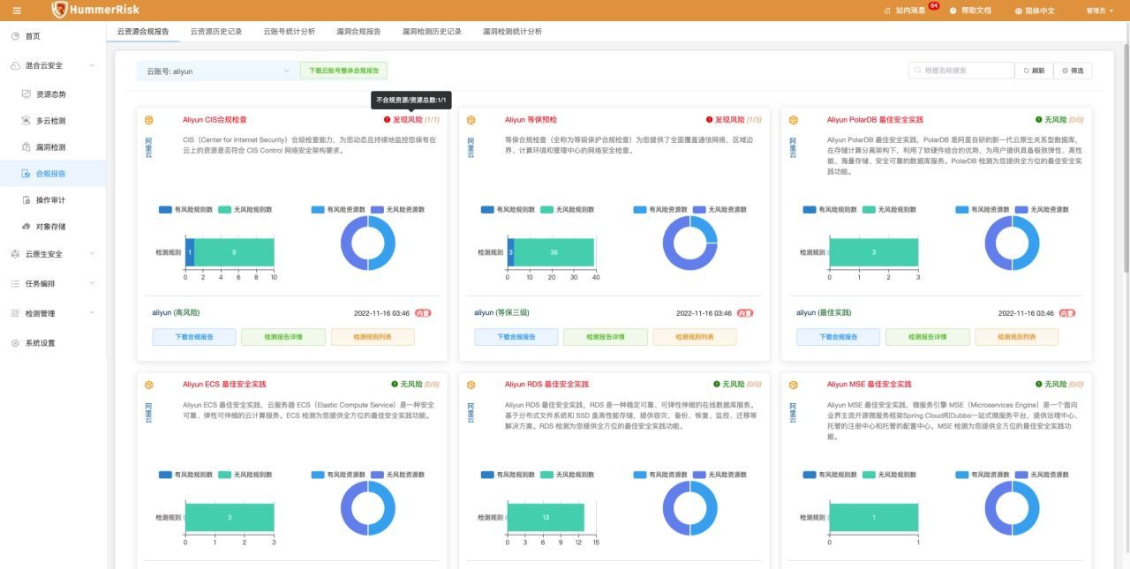This screenshot has width=1130, height=569.
Task: Toggle 无风险规则数 legend in PolarDB card
Action: 889,210
